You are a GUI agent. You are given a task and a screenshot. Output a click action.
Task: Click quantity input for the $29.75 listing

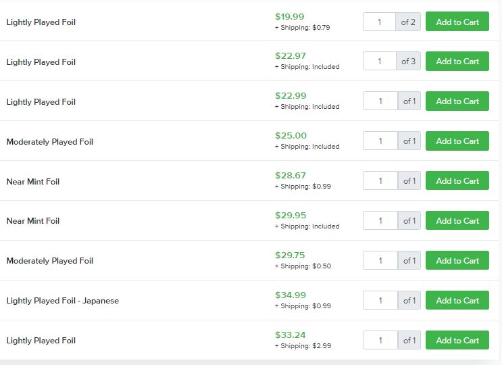pyautogui.click(x=380, y=260)
